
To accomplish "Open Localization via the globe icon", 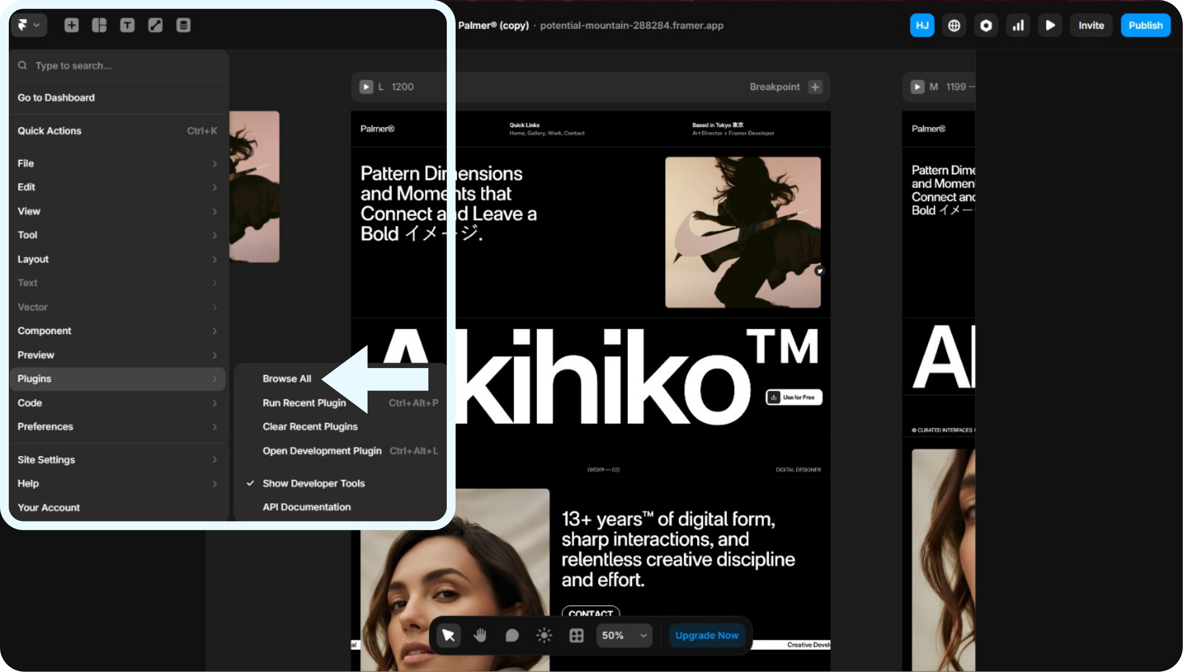I will coord(954,25).
